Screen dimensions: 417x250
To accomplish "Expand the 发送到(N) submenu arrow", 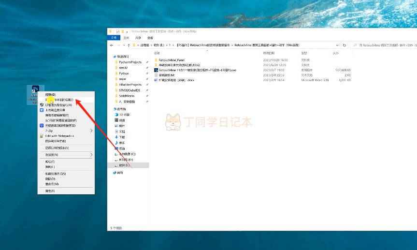I will tap(91, 155).
